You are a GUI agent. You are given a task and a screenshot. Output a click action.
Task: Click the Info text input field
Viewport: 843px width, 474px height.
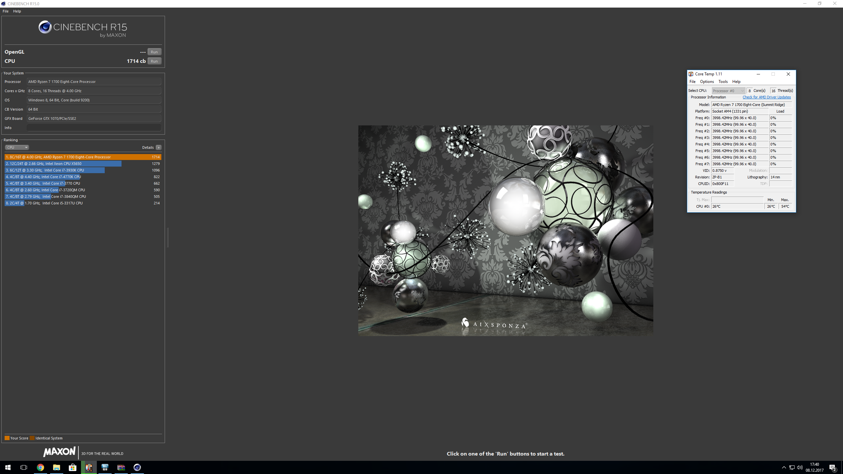click(94, 128)
